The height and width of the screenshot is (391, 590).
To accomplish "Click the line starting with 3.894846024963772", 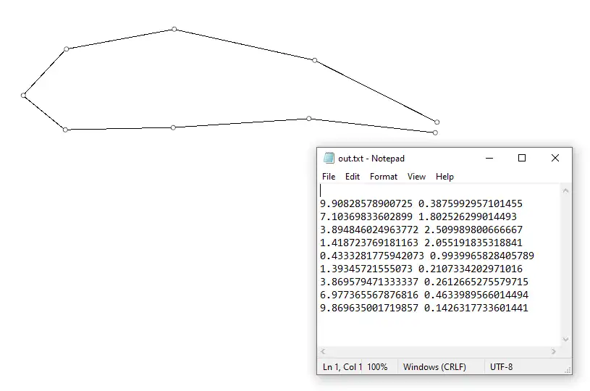I will [x=421, y=230].
